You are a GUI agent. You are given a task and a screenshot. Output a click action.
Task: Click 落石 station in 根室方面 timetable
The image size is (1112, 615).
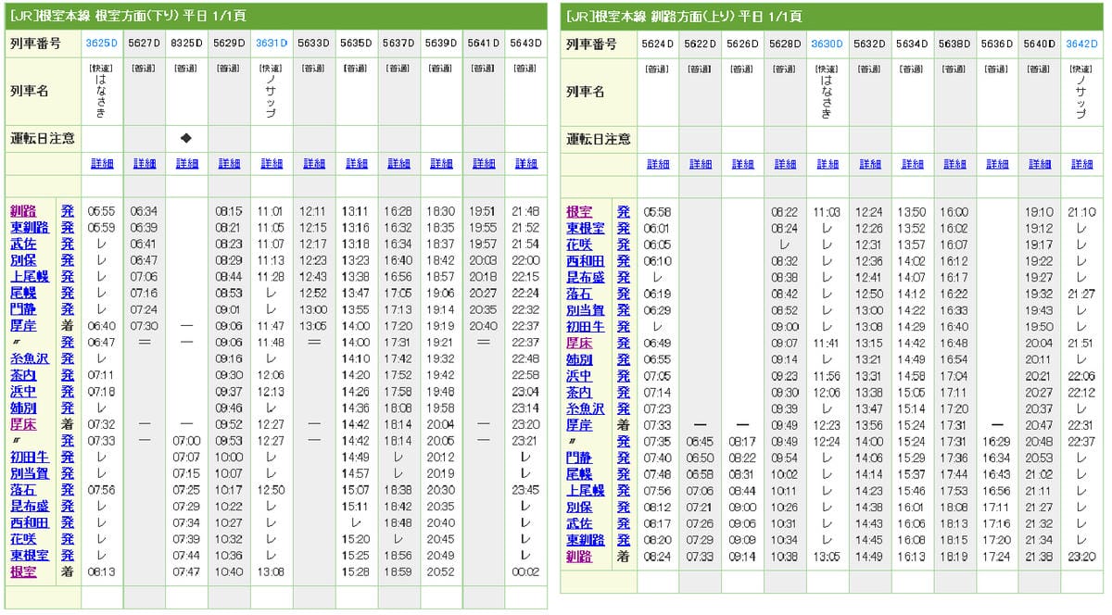coord(23,490)
